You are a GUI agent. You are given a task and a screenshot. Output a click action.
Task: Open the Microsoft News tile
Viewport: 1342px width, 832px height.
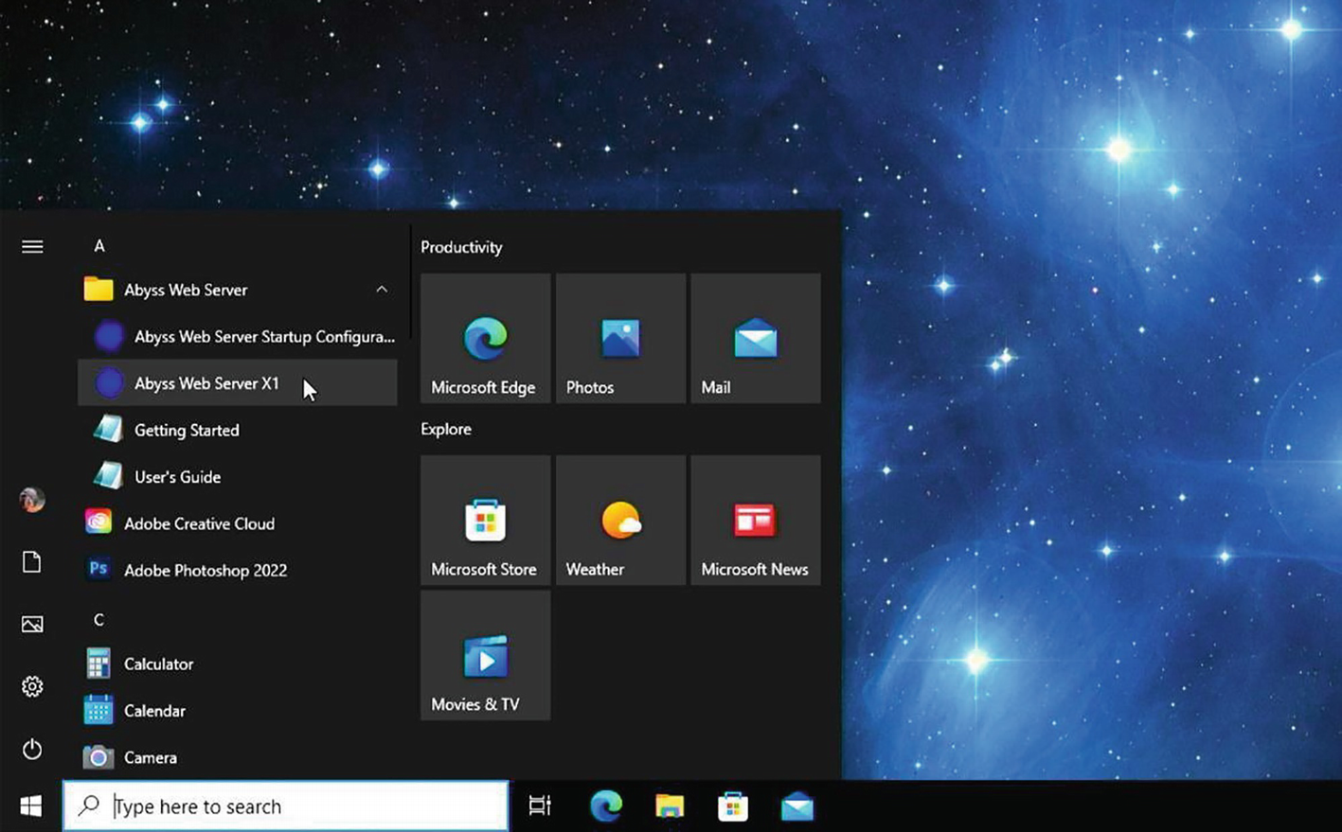(x=755, y=521)
